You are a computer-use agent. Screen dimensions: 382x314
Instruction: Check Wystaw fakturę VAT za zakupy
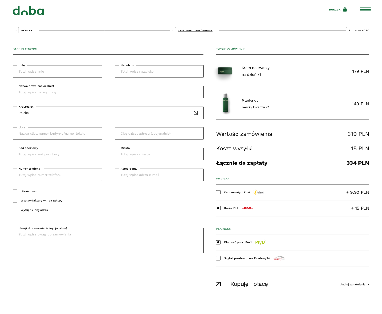[x=15, y=201]
